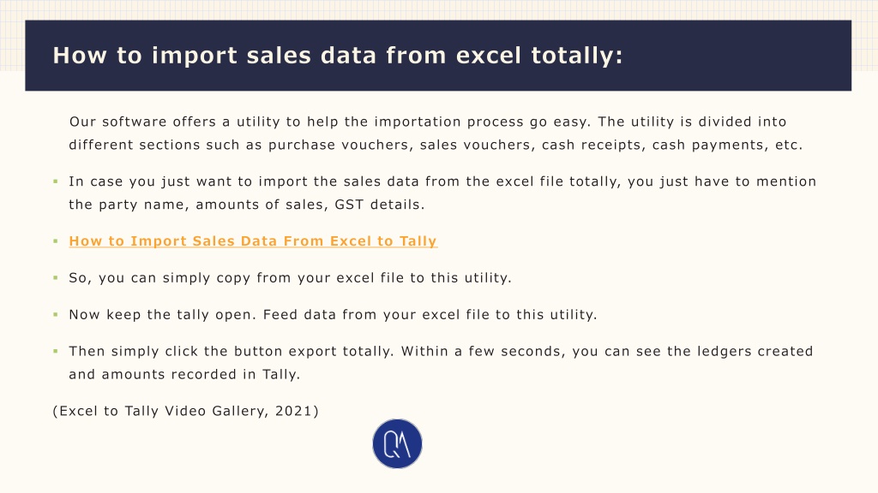Click the text 'and amounts recorded in Tally.'

(185, 375)
